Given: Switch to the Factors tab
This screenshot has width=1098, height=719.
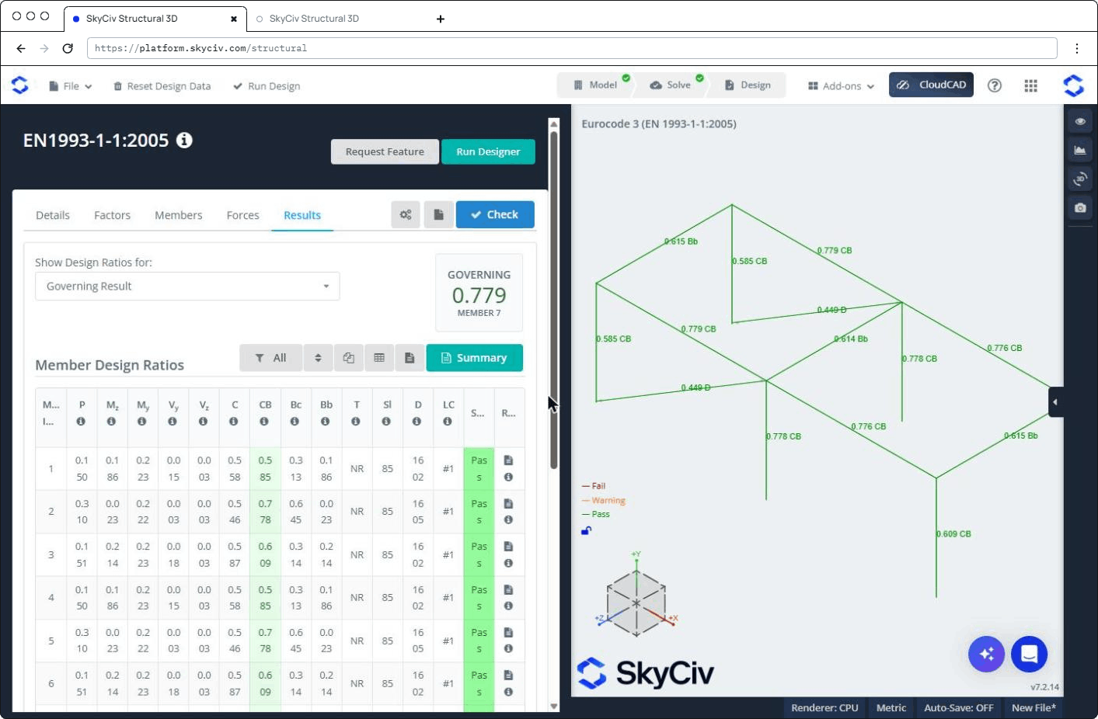Looking at the screenshot, I should [x=112, y=215].
